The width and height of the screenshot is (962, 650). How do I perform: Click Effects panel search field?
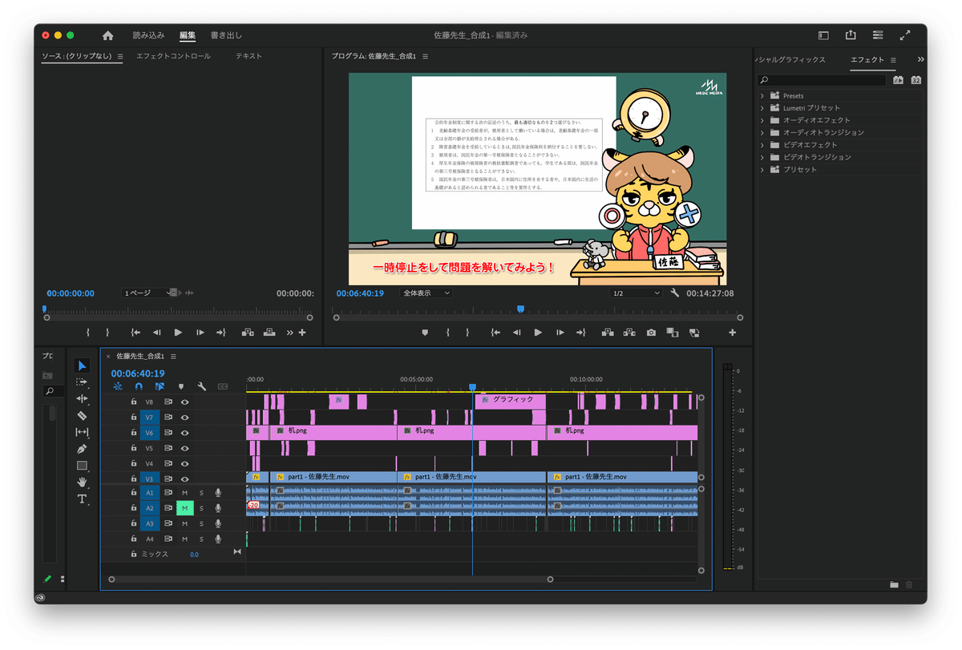823,80
